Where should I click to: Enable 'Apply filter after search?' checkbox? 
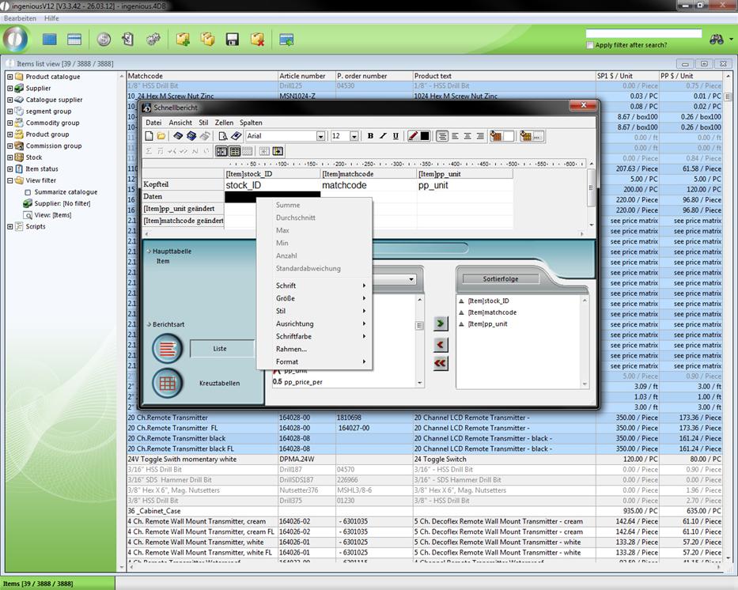[591, 45]
